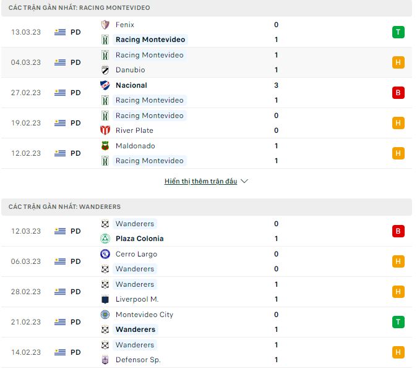Click the Defensor Sp. crest icon
The width and height of the screenshot is (417, 369).
tap(105, 360)
